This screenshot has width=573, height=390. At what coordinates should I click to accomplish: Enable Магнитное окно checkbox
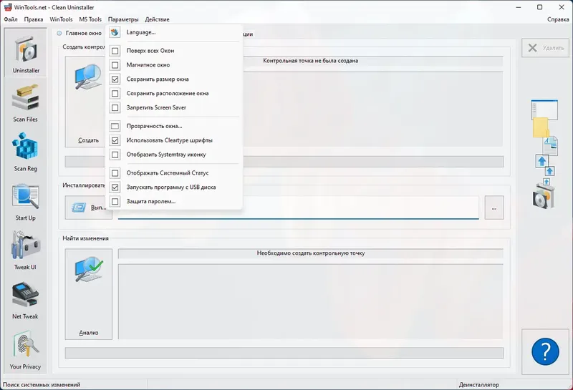[115, 65]
